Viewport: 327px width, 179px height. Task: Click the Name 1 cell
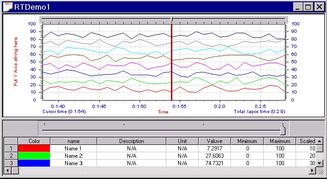(x=73, y=149)
